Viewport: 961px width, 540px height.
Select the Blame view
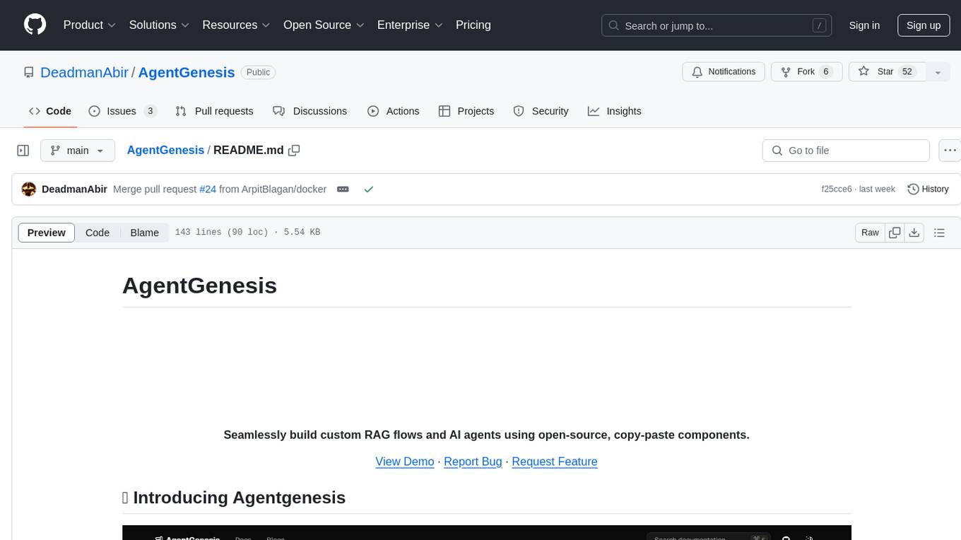[145, 233]
